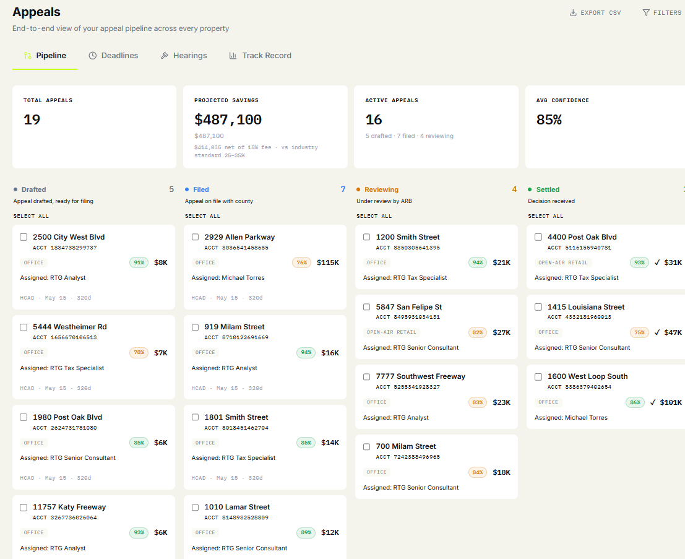This screenshot has width=685, height=559.
Task: Click Select All in Filed column
Action: click(202, 216)
